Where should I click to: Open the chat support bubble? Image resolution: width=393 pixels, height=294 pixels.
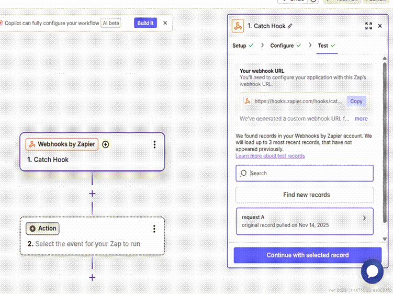(x=372, y=272)
